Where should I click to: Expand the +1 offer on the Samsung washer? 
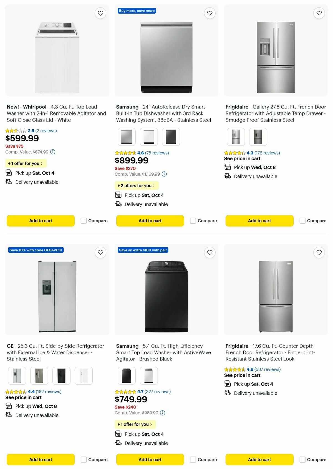(x=135, y=424)
